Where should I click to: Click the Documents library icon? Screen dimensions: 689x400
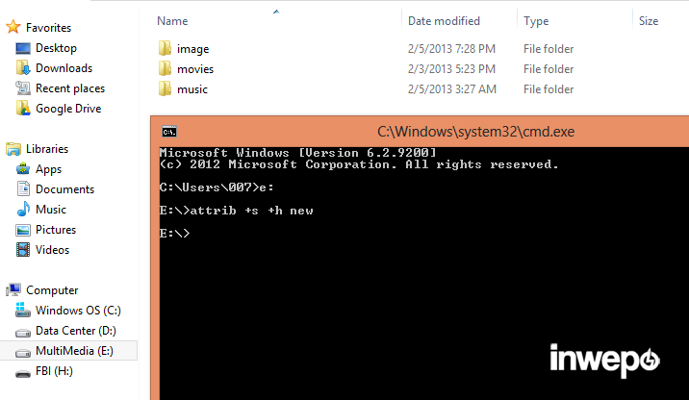pos(23,189)
